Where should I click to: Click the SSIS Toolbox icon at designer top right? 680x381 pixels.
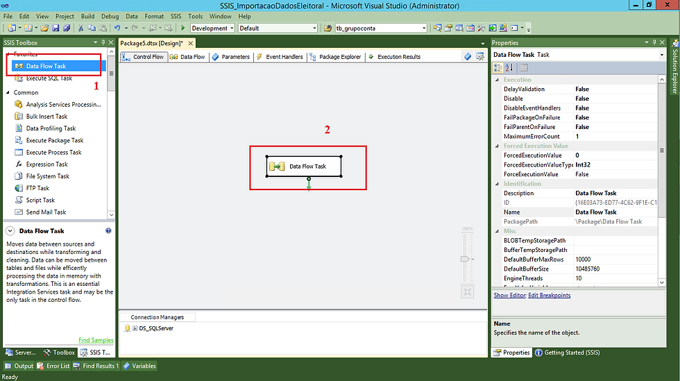pyautogui.click(x=480, y=57)
